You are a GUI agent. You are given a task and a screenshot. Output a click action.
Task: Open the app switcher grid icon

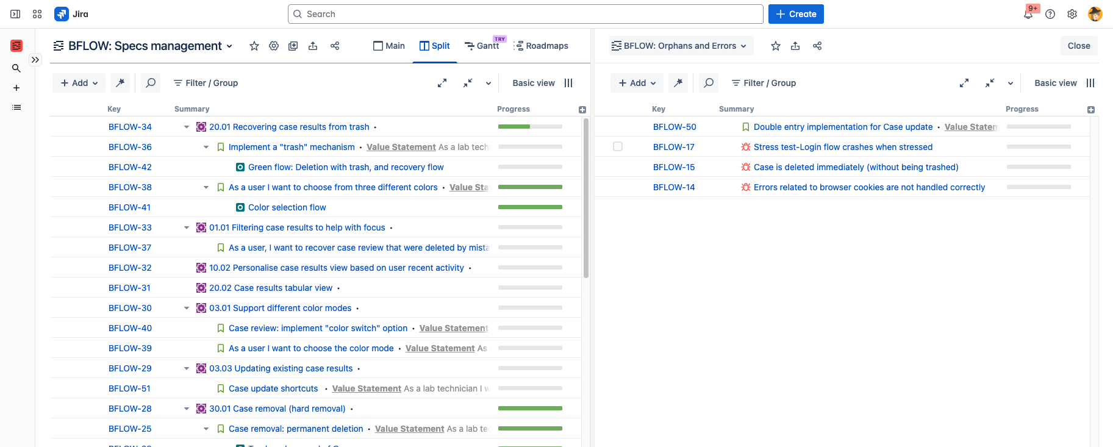coord(37,14)
